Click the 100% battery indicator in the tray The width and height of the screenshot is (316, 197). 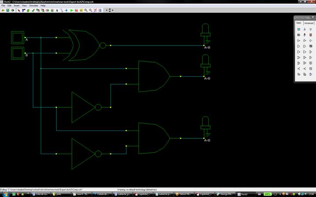tap(267, 194)
